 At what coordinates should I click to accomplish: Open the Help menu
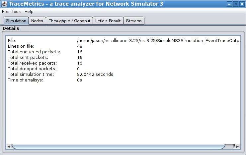coord(29,12)
